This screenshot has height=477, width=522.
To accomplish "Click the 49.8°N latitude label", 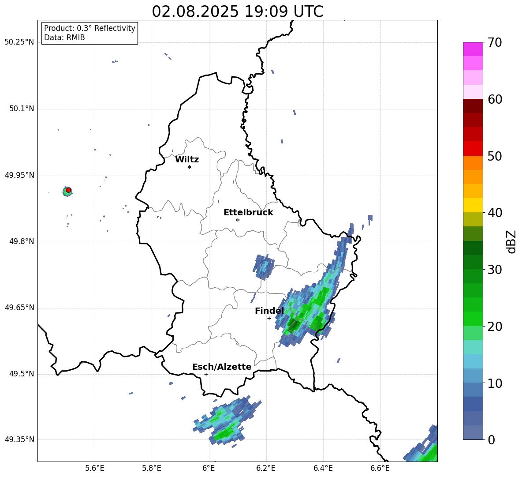I will click(x=22, y=241).
